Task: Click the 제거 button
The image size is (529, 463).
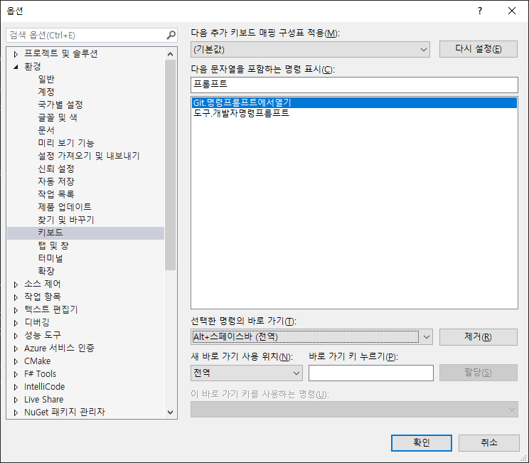Action: (478, 337)
